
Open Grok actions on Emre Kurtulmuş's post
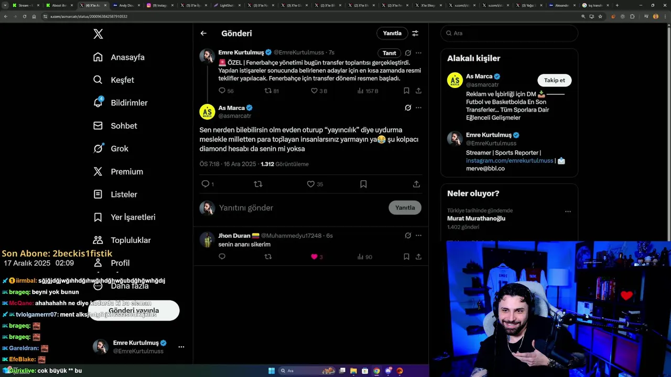(x=408, y=53)
